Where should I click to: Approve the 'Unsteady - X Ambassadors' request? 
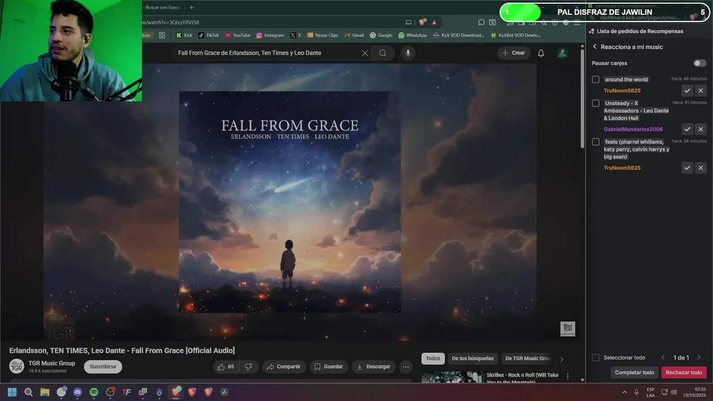pos(687,129)
